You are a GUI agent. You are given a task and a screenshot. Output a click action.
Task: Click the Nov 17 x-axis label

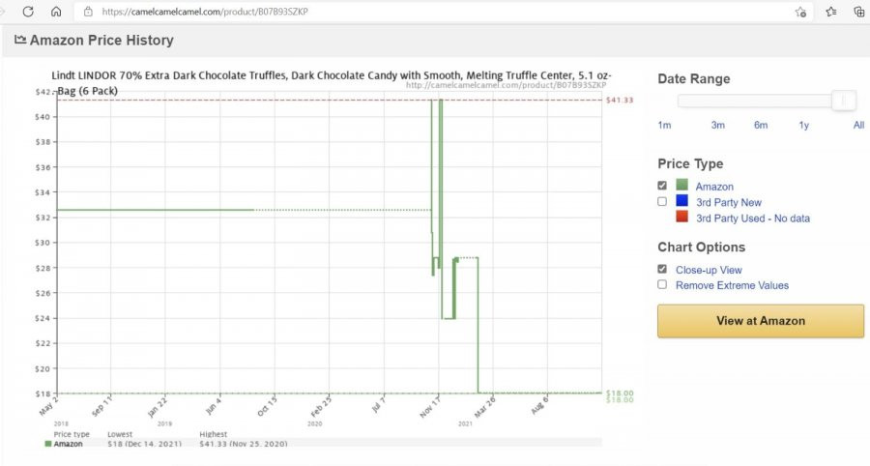(x=430, y=407)
